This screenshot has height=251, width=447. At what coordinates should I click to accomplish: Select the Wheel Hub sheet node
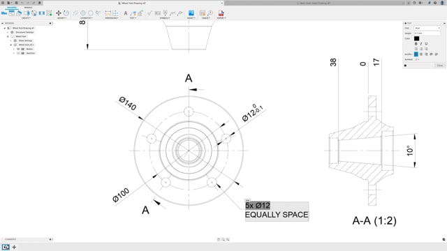20,36
